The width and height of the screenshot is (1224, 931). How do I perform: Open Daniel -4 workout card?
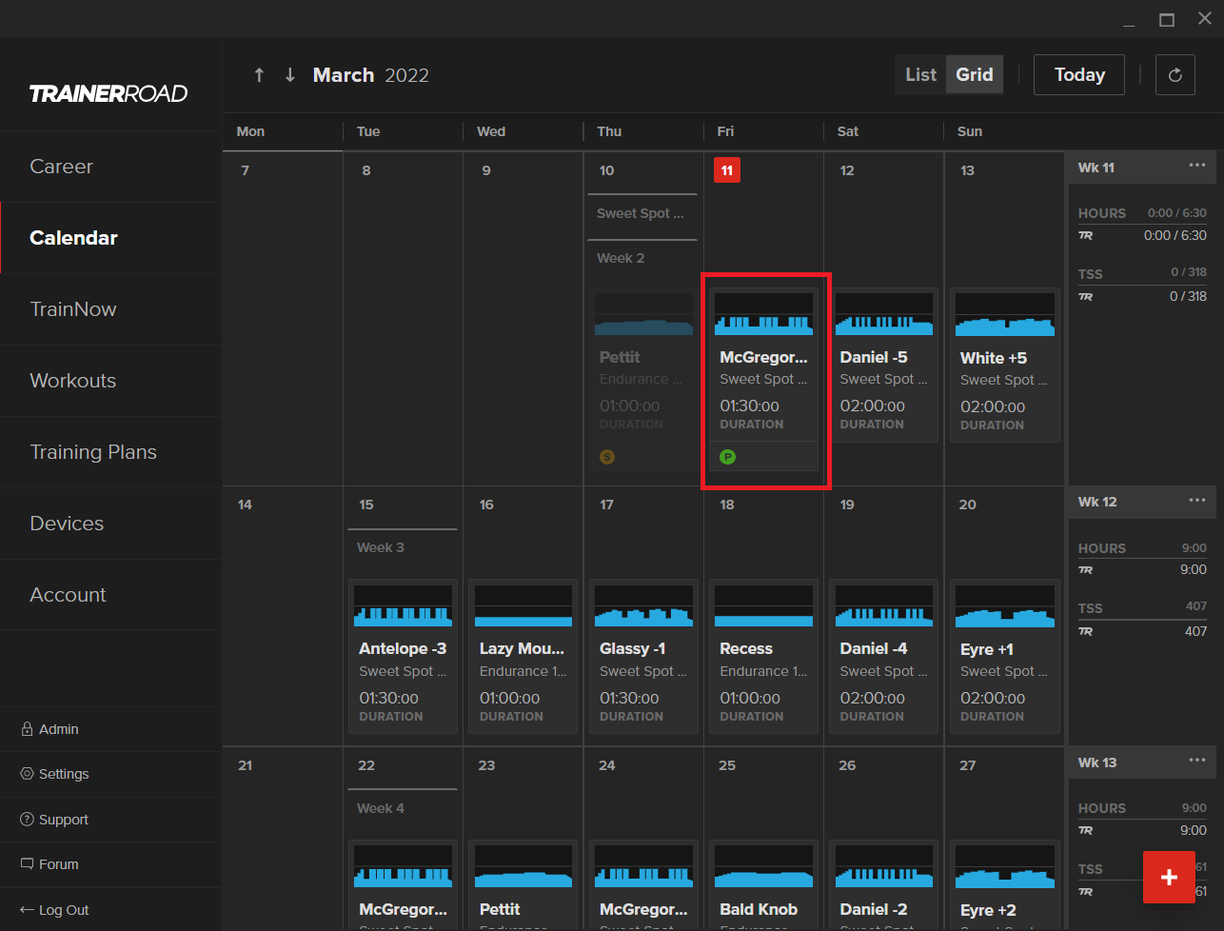(883, 656)
